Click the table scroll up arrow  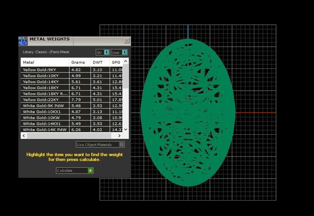(125, 61)
